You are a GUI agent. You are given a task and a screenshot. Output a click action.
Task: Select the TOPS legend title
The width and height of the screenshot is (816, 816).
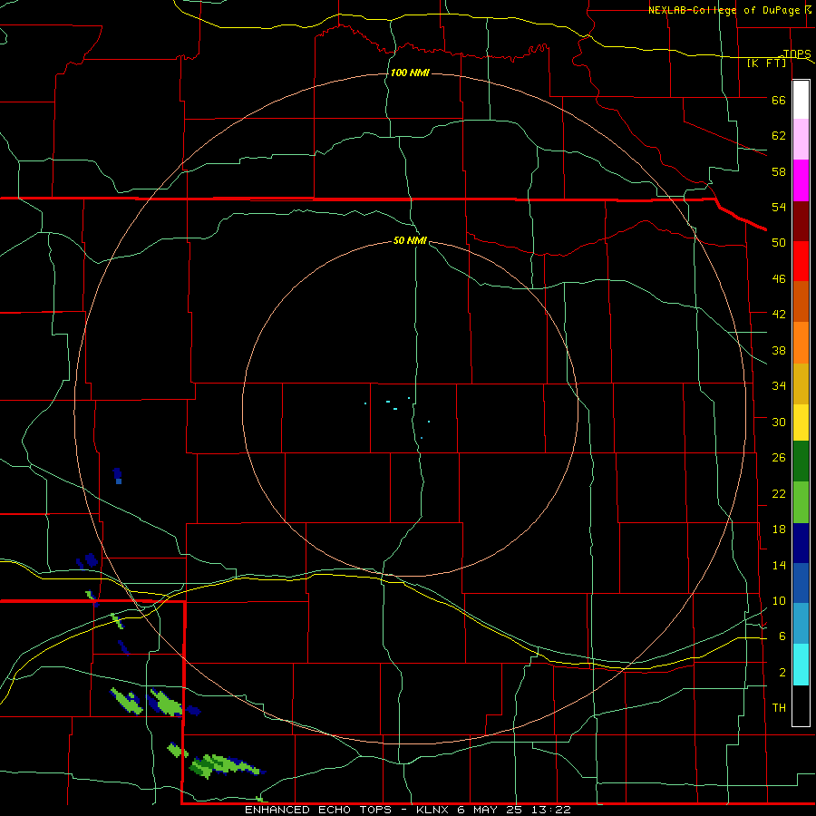click(797, 53)
